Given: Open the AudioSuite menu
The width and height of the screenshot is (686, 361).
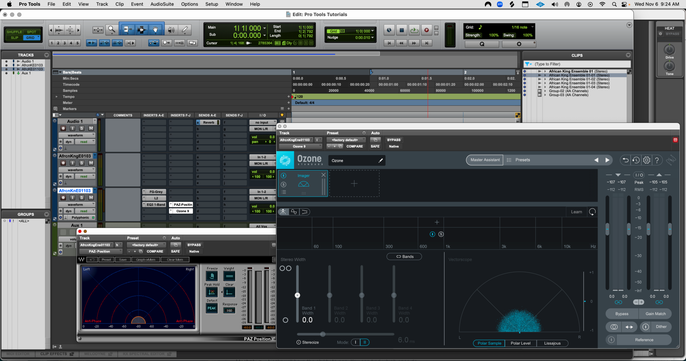Looking at the screenshot, I should [162, 4].
